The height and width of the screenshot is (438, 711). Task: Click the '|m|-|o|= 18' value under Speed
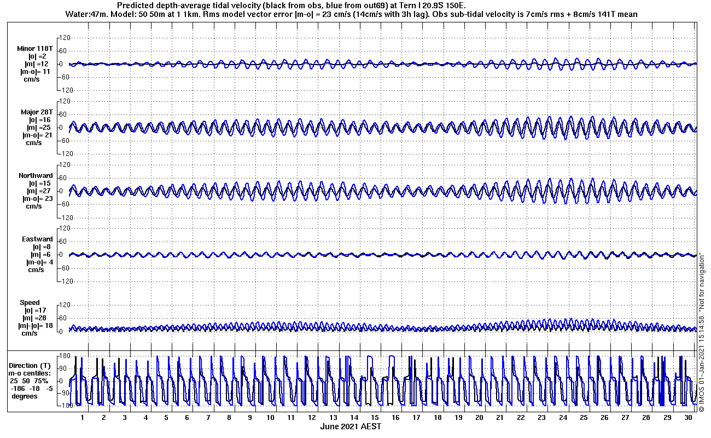(x=36, y=326)
